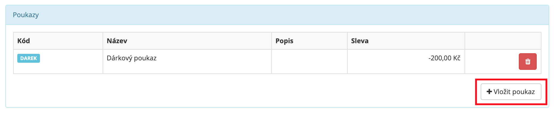Click empty space beside the DAREK badge
The width and height of the screenshot is (554, 113).
(x=72, y=62)
